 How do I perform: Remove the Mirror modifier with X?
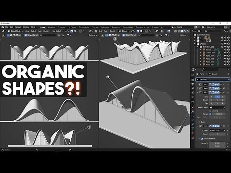224,92
